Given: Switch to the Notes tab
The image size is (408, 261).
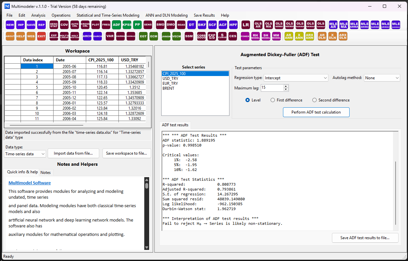Looking at the screenshot, I should (x=46, y=172).
